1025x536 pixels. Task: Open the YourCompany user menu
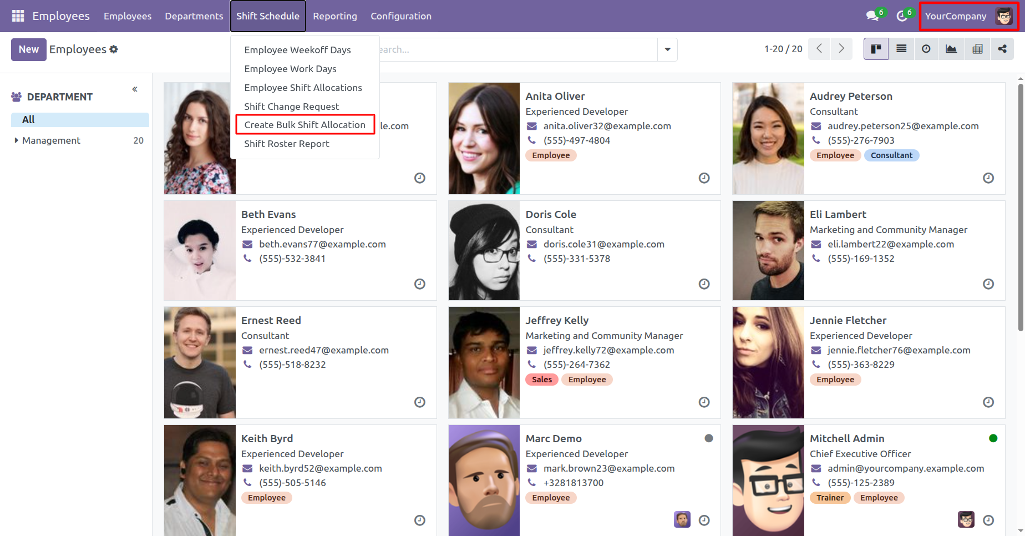pyautogui.click(x=968, y=16)
